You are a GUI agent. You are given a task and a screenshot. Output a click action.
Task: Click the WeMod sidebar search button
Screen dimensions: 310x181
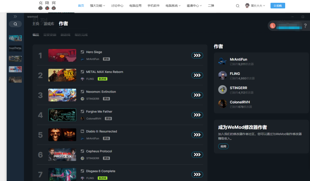coord(15,24)
